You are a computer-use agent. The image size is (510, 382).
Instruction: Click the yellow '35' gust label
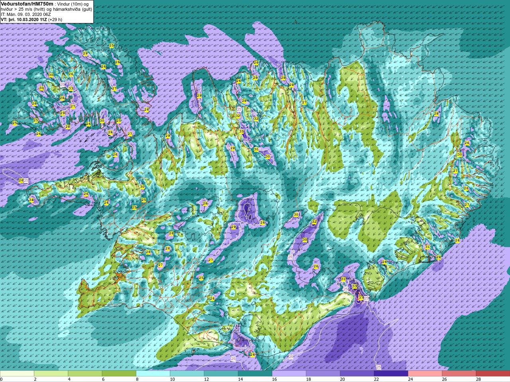point(241,131)
